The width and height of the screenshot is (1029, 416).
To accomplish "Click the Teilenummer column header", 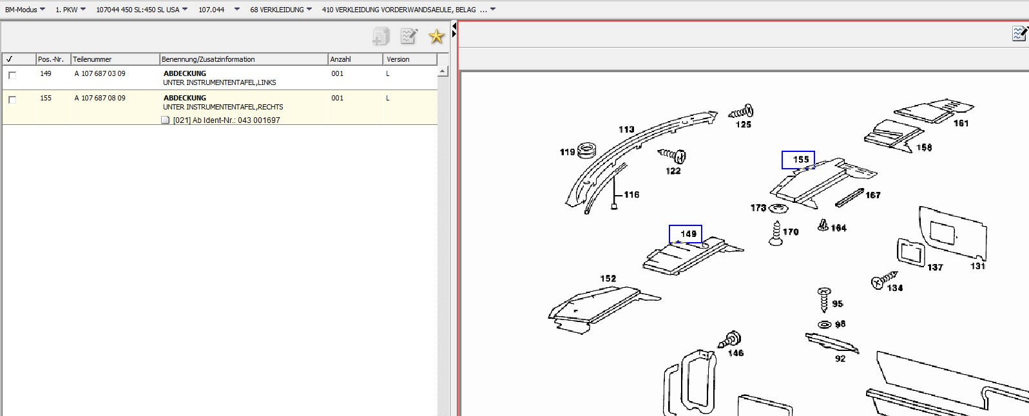I will (x=115, y=59).
